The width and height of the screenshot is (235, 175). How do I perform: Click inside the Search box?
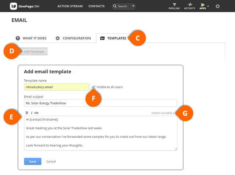click(x=124, y=6)
